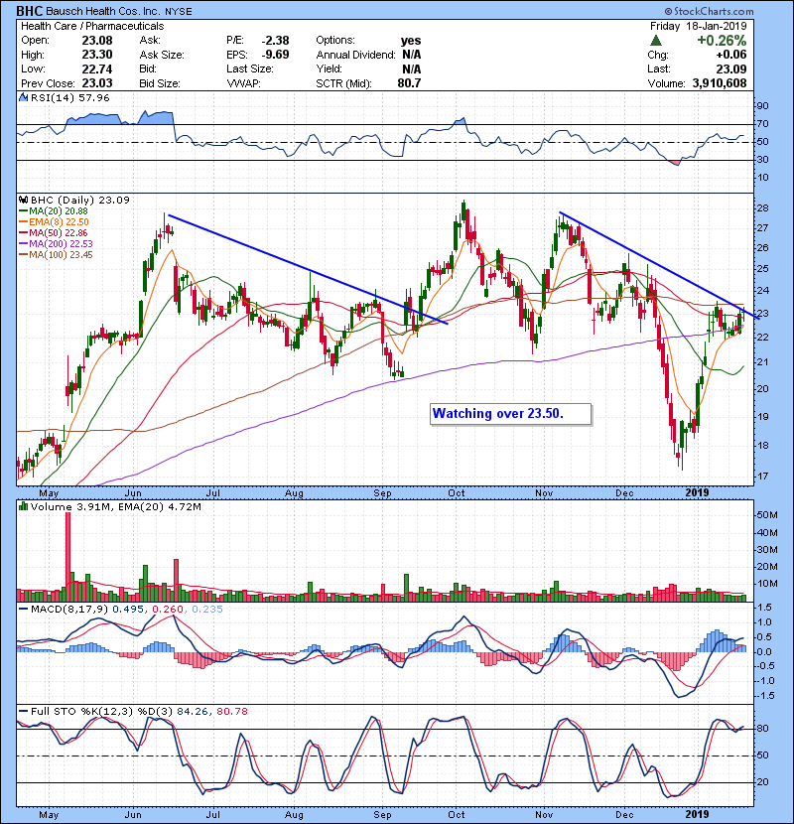Select the MA(50) 22.86 legend entry
The image size is (794, 824).
[54, 232]
